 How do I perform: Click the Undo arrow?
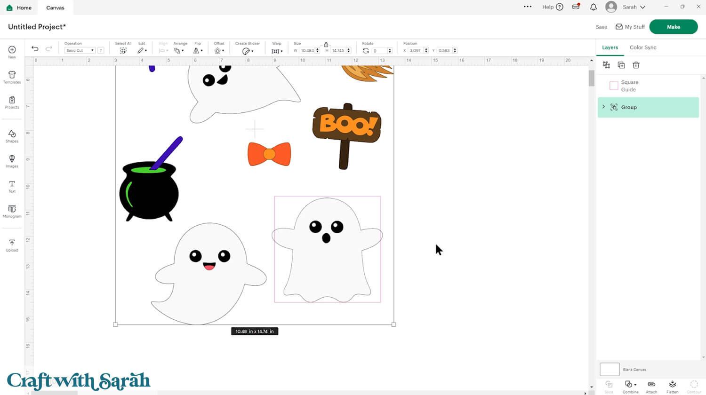click(x=35, y=49)
